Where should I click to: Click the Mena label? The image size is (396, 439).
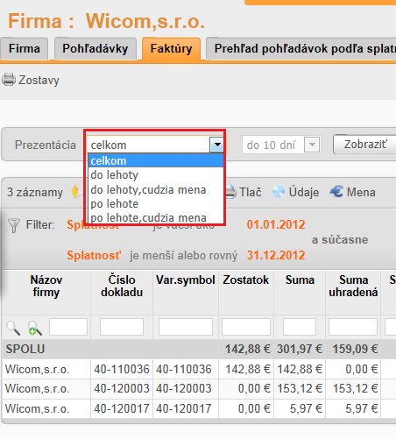click(x=361, y=192)
